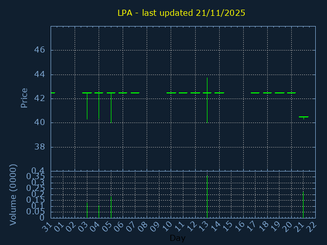Click the day 03 green volume bar
This screenshot has width=327, height=245.
pyautogui.click(x=87, y=210)
